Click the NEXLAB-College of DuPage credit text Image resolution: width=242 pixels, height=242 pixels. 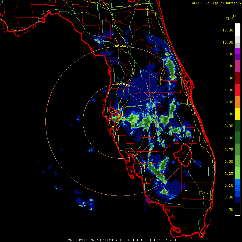pyautogui.click(x=215, y=3)
